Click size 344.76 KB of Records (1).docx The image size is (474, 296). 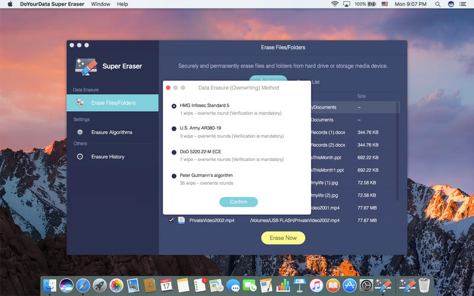point(367,132)
